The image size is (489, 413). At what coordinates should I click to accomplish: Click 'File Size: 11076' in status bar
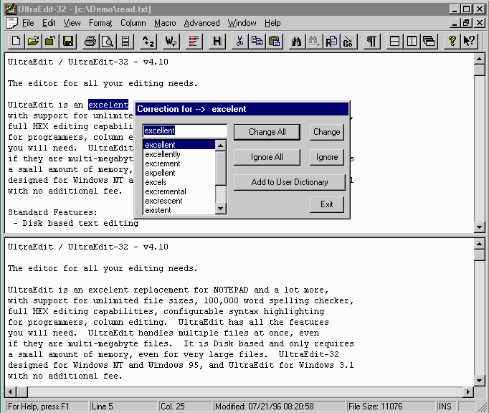pos(376,407)
